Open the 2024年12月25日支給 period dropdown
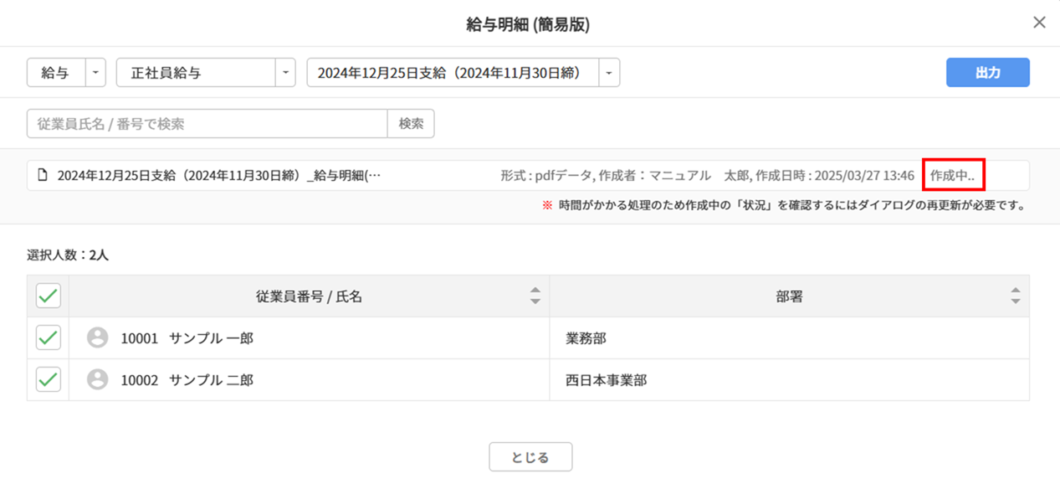 click(609, 73)
